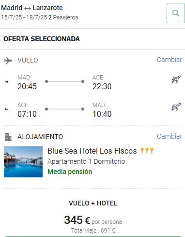185x237 pixels.
Task: Change the selected flight via Cambiar
Action: 170,60
